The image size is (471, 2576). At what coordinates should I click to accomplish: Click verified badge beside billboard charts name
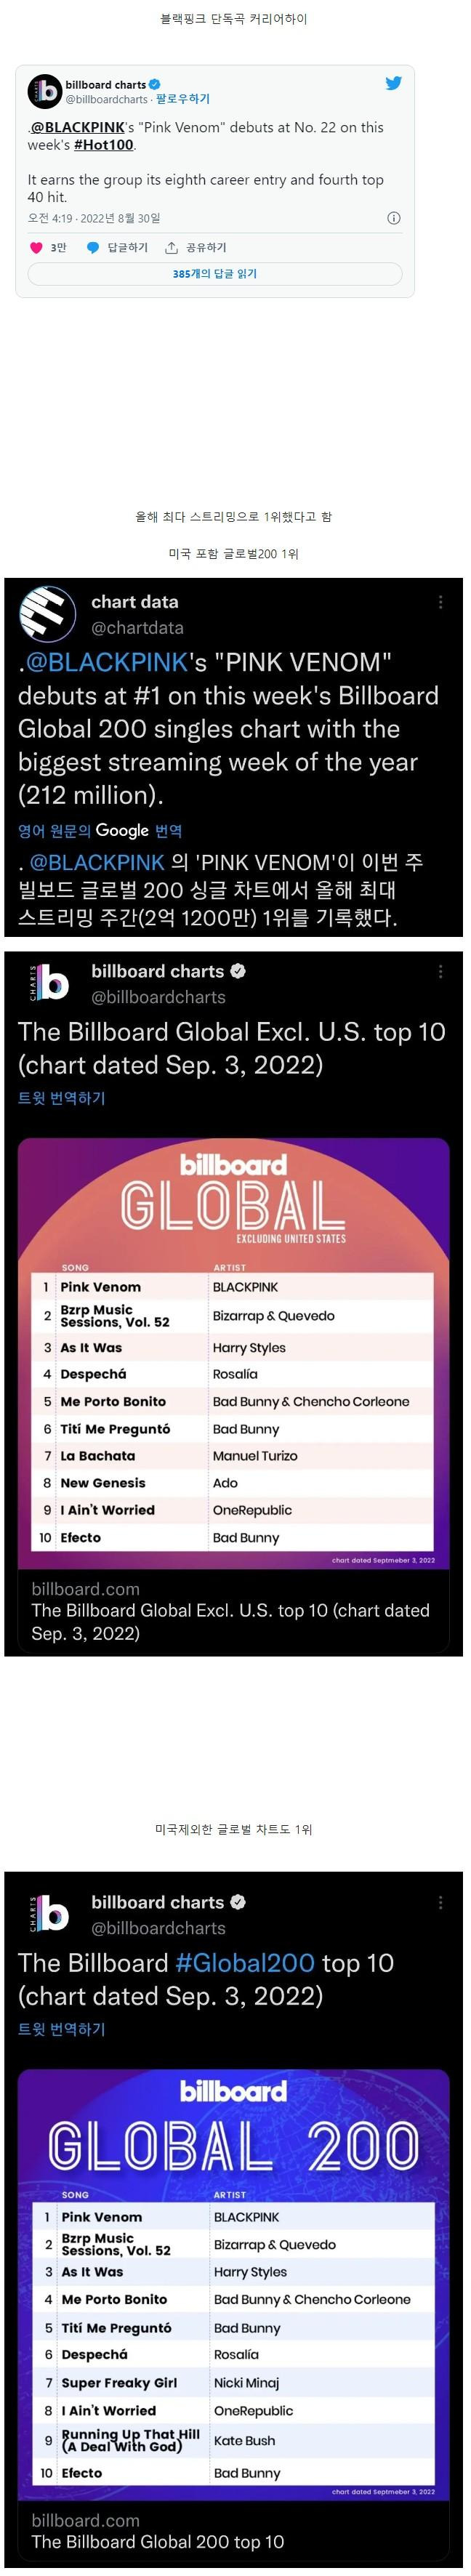[155, 85]
